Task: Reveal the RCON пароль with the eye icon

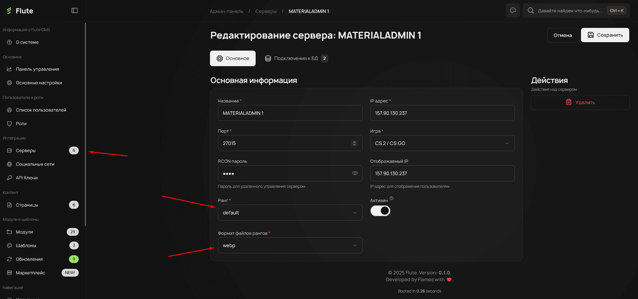Action: click(x=355, y=173)
